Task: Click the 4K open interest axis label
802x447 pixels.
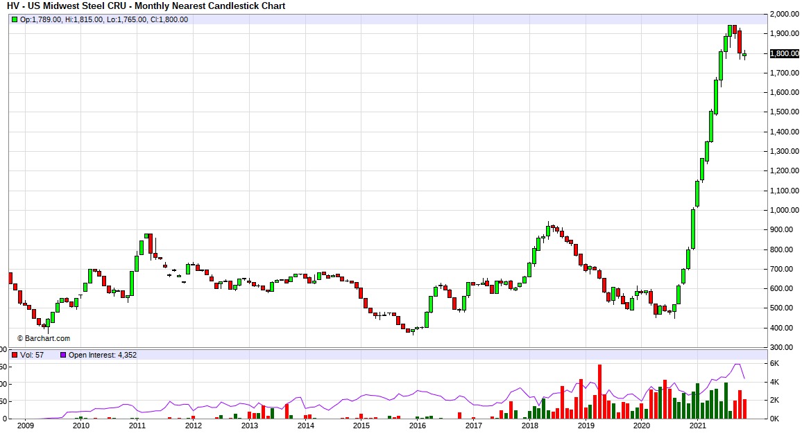Action: point(774,382)
